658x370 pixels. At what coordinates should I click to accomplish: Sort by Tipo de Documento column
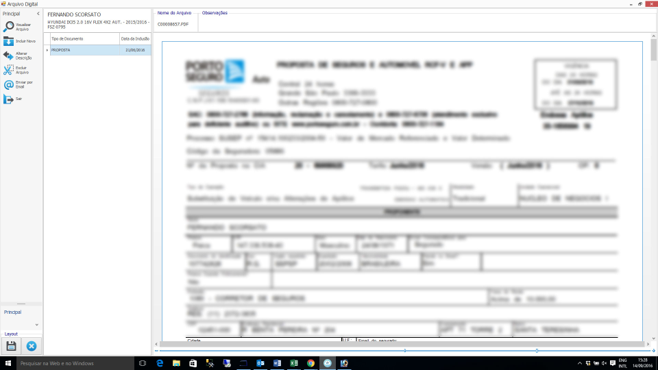tap(85, 38)
